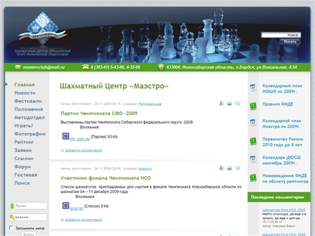The height and width of the screenshot is (236, 315).
Task: Download the prigl.rar attachment
Action: pyautogui.click(x=76, y=208)
